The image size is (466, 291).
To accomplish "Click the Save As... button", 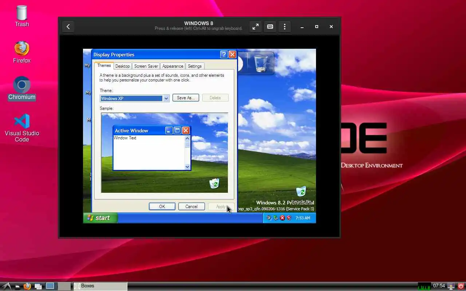I will pos(186,98).
